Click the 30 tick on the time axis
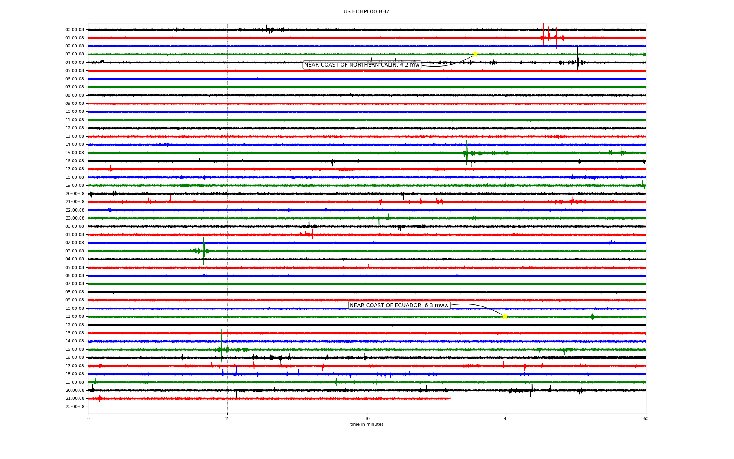 click(x=367, y=418)
